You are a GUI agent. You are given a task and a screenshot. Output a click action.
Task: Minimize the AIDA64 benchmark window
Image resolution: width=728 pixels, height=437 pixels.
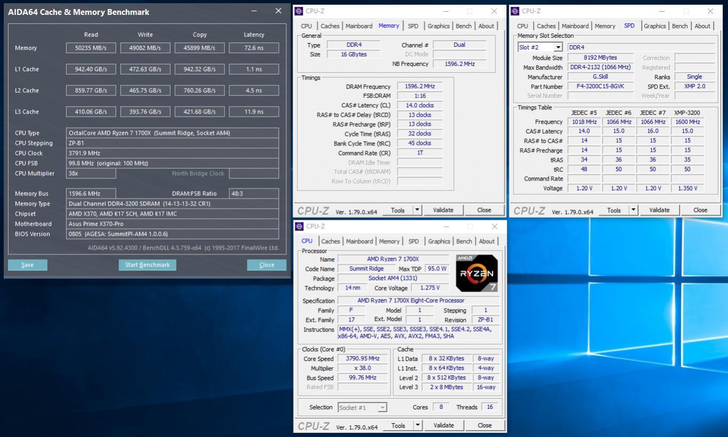pyautogui.click(x=255, y=11)
